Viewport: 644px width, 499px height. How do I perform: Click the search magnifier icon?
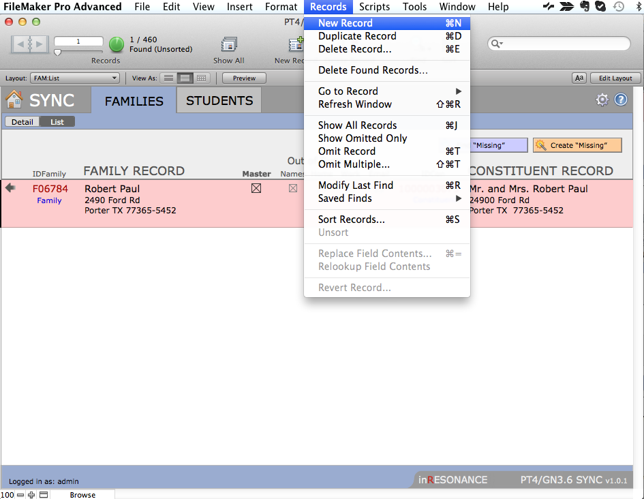coord(497,44)
